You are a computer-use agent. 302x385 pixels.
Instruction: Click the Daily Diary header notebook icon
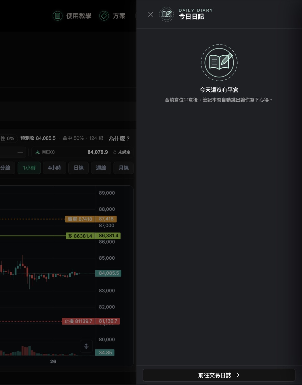[167, 14]
